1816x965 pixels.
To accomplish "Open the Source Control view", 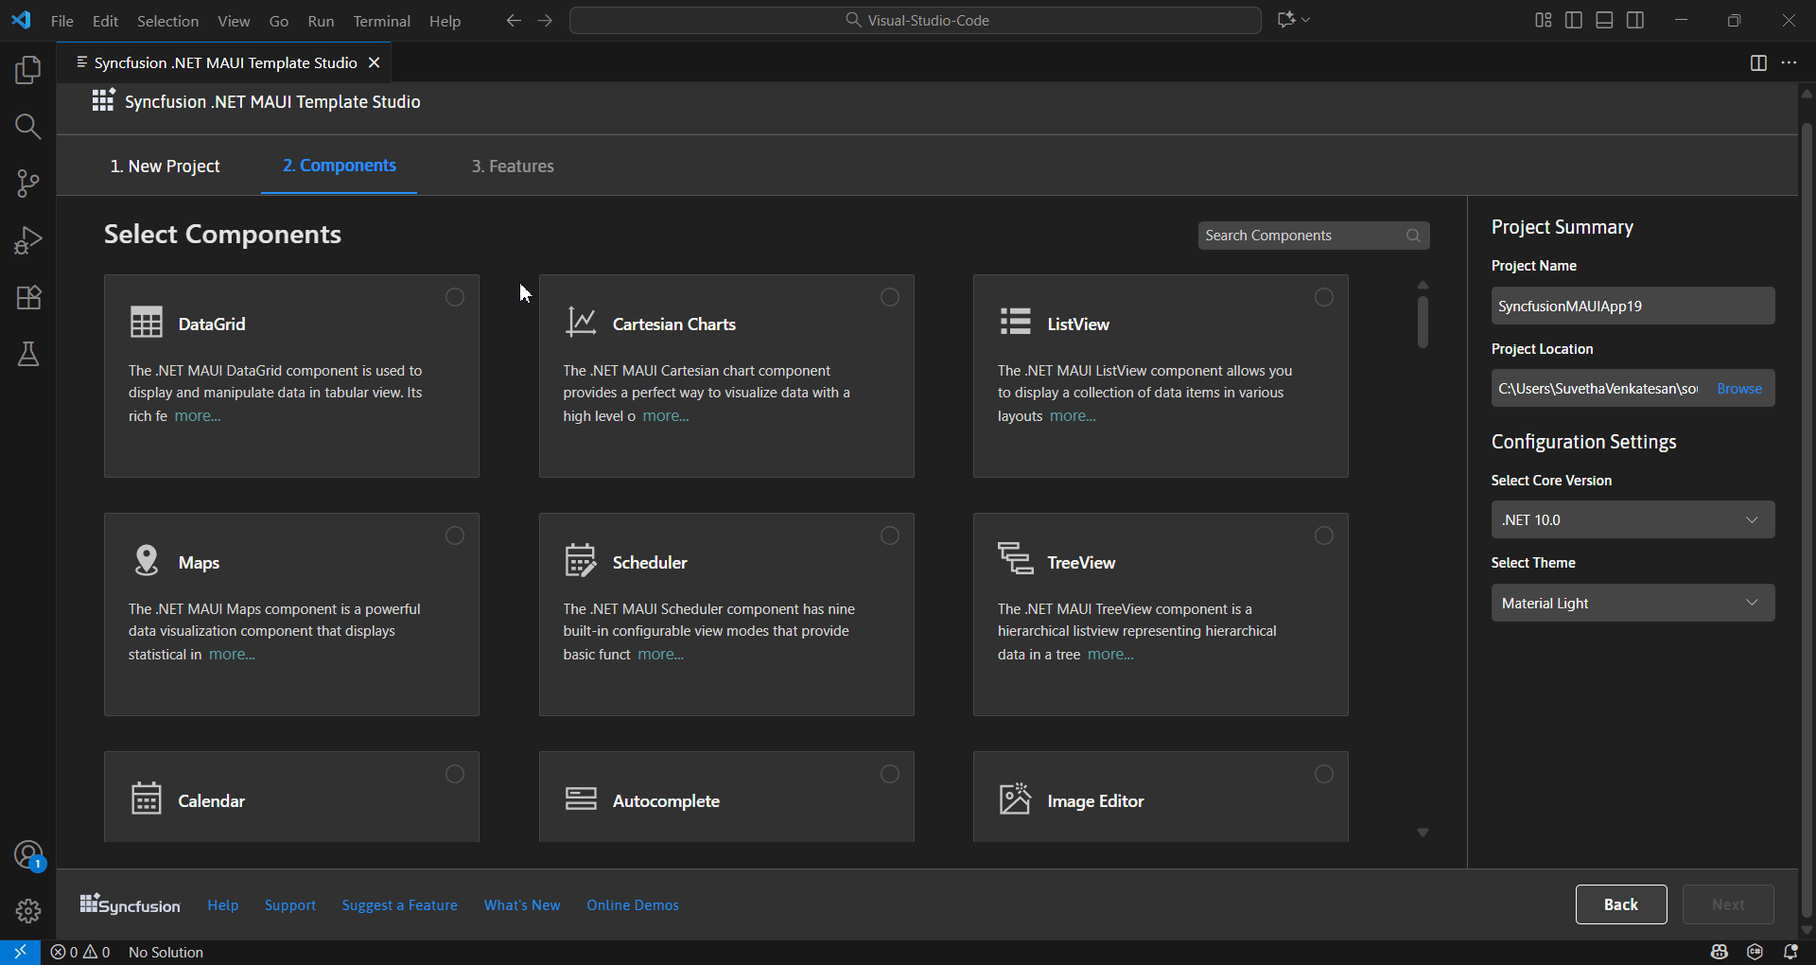I will (28, 184).
